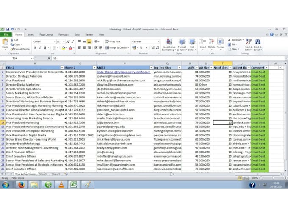The width and height of the screenshot is (288, 216).
Task: Switch to the Review tab
Action: click(x=89, y=35)
